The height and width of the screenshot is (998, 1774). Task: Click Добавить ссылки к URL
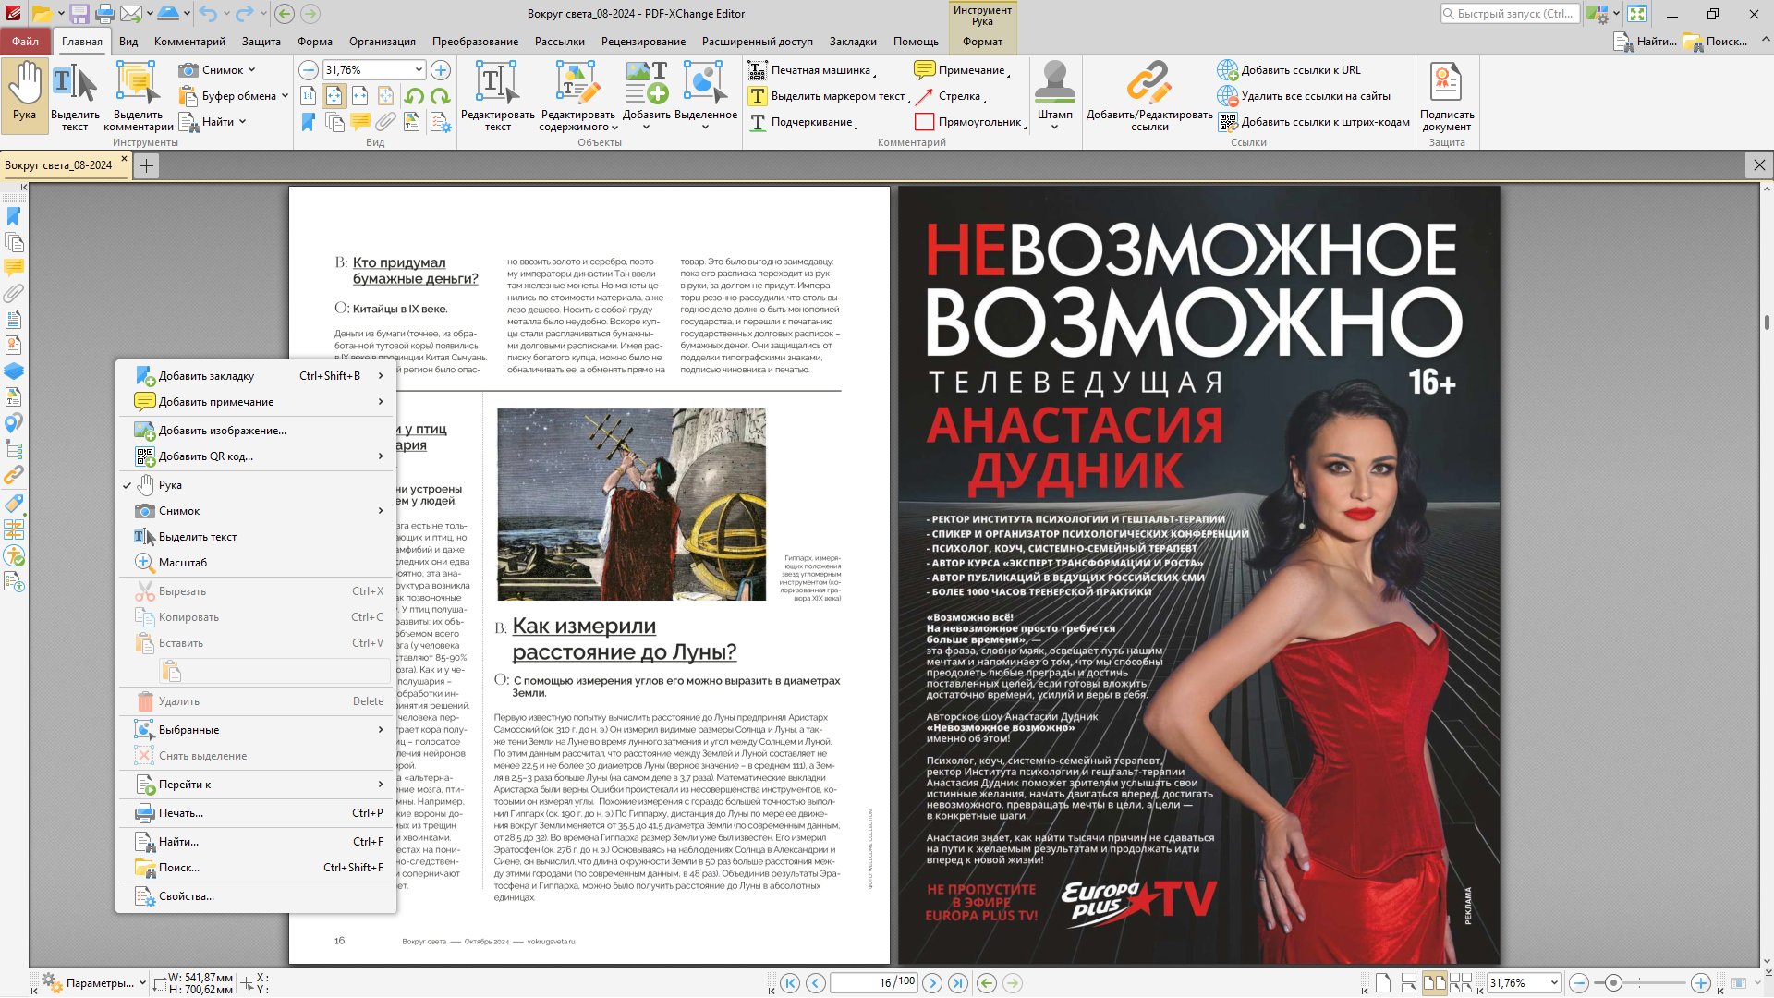pos(1288,70)
